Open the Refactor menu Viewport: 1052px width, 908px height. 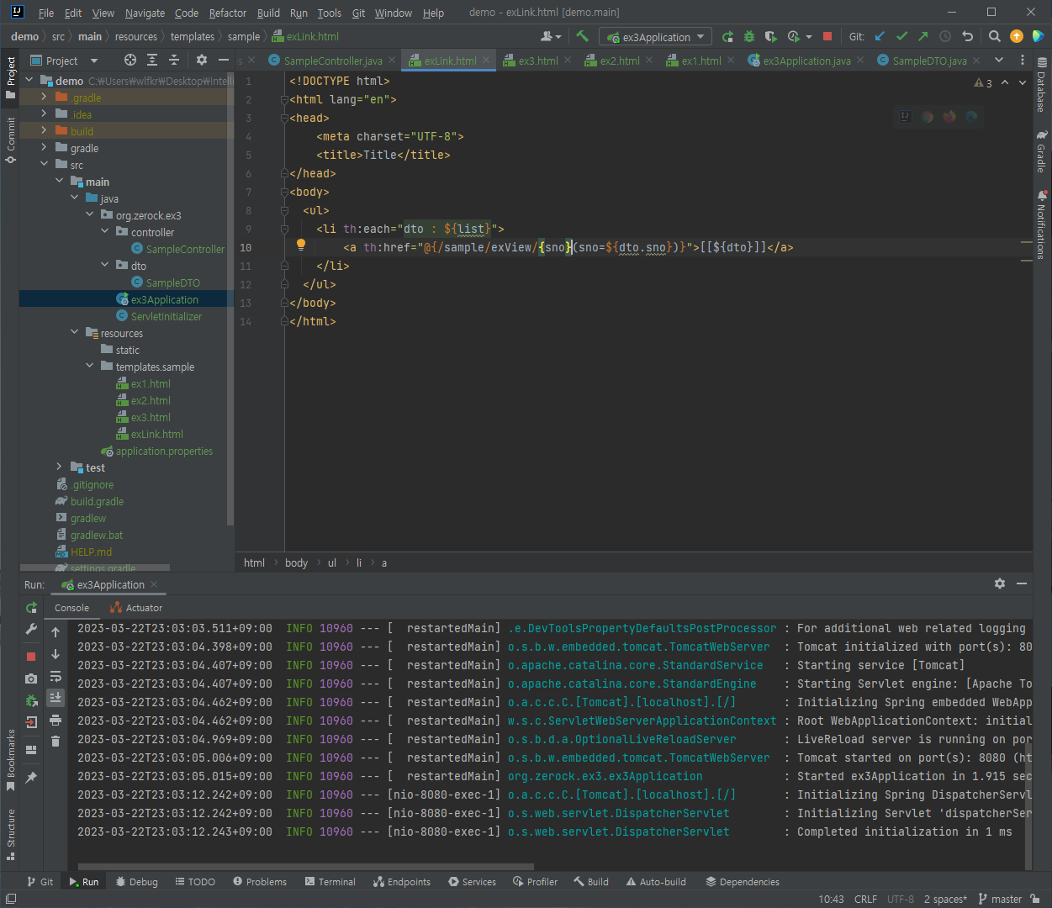click(x=228, y=13)
